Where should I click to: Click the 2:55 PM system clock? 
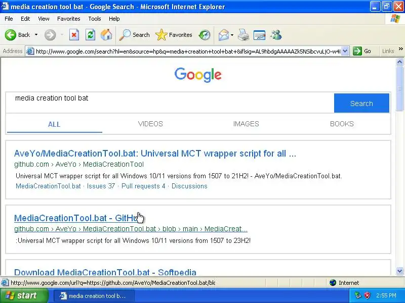tap(386, 295)
